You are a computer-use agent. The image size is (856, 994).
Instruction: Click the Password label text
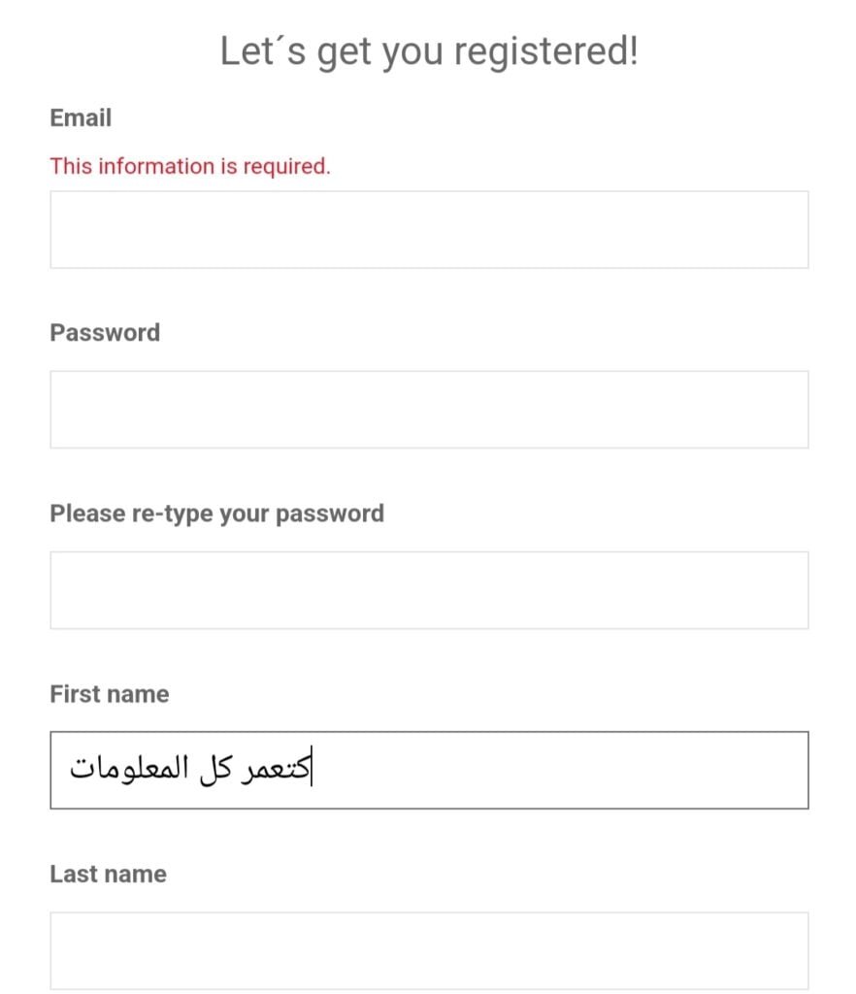[105, 333]
